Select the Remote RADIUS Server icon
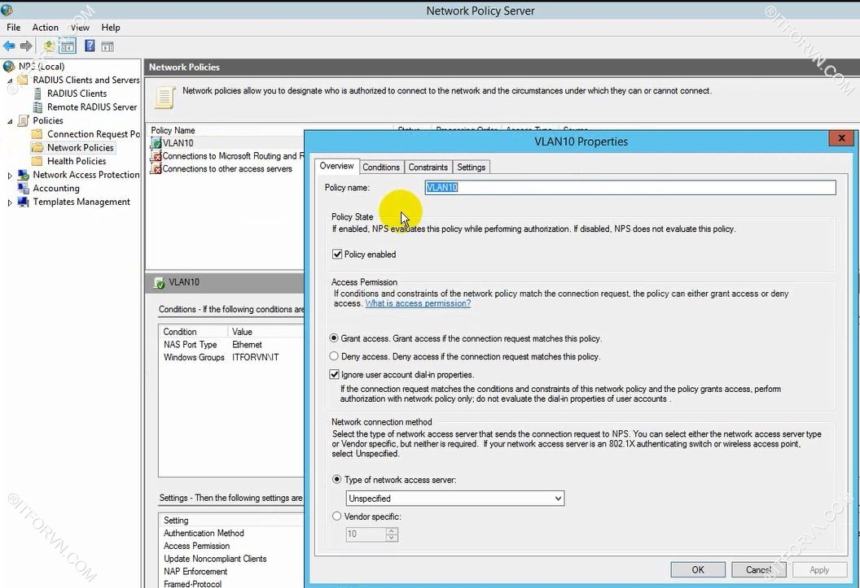The width and height of the screenshot is (860, 588). point(37,107)
